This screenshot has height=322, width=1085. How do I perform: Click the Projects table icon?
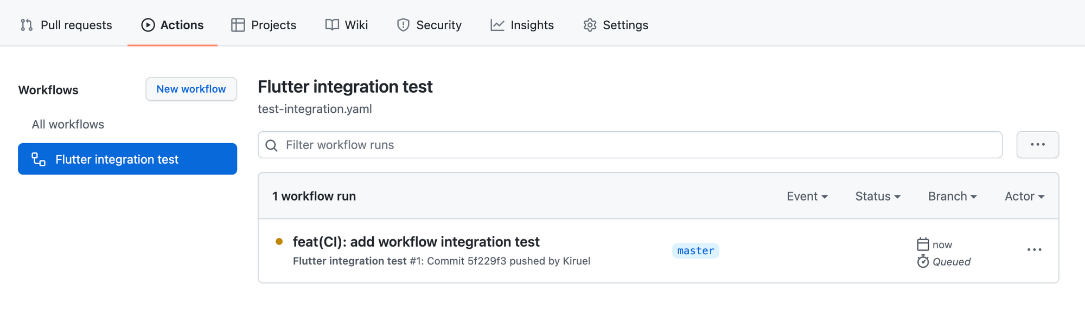point(238,25)
